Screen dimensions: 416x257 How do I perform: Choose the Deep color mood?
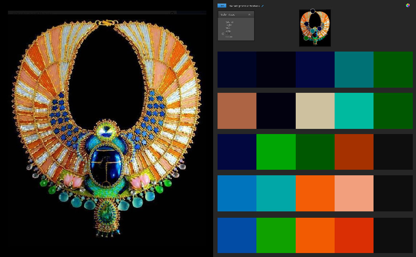(x=228, y=31)
